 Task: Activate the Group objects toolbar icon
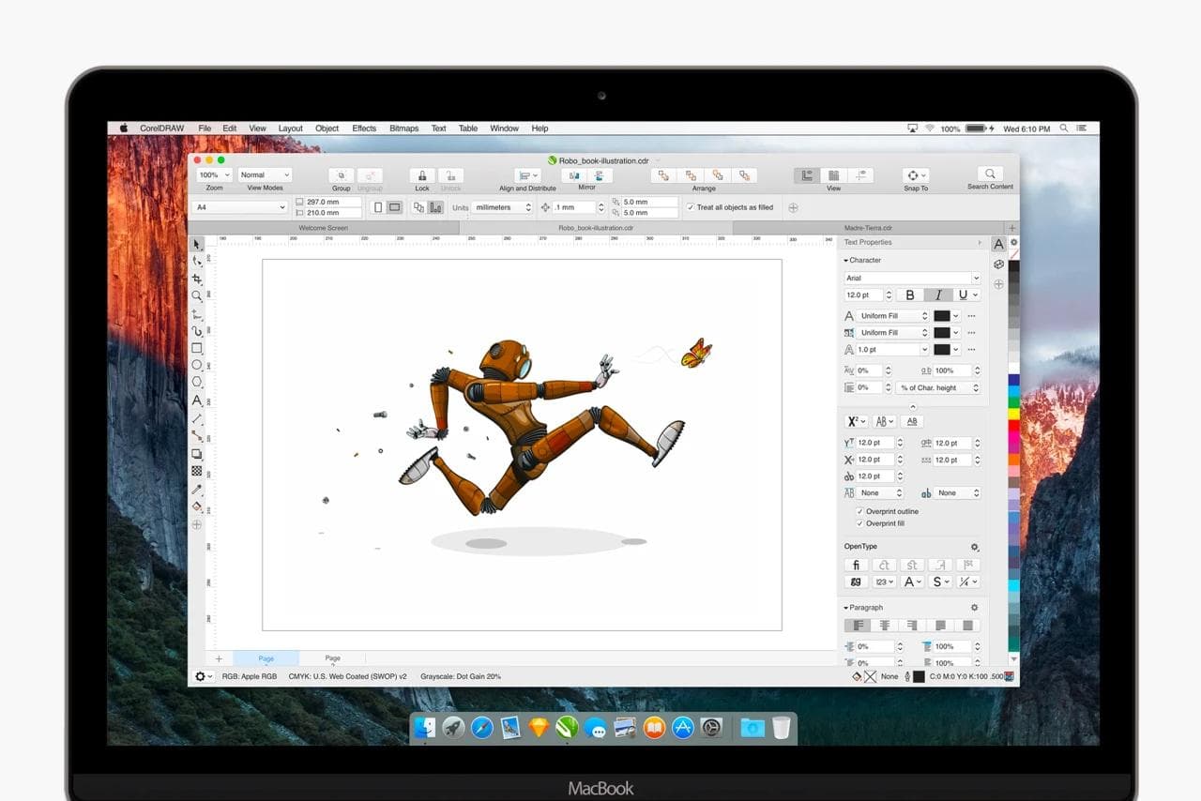pyautogui.click(x=341, y=175)
